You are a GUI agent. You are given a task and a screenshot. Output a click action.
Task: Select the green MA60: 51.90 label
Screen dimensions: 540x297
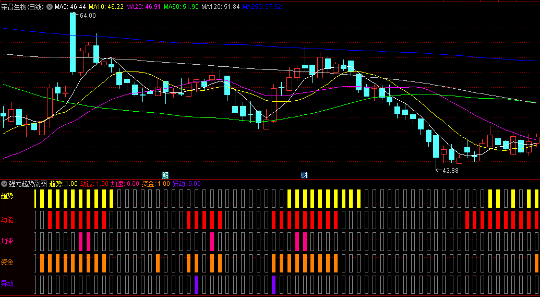click(181, 7)
